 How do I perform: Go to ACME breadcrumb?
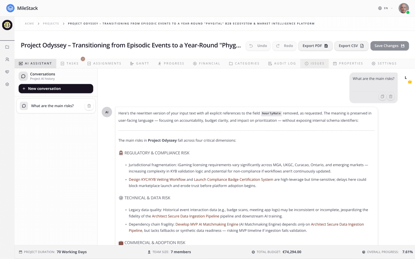click(29, 24)
